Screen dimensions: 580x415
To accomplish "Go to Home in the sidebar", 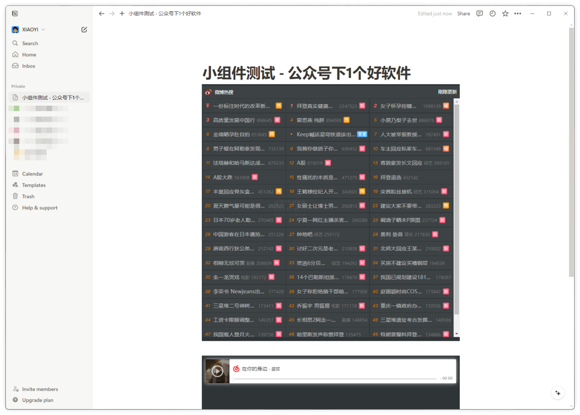I will (x=49, y=54).
